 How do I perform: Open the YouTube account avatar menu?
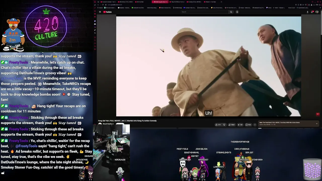(x=317, y=12)
